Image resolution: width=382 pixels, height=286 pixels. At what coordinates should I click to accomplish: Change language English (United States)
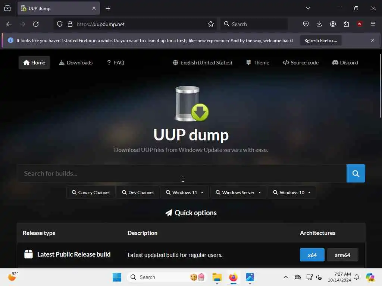pyautogui.click(x=203, y=63)
